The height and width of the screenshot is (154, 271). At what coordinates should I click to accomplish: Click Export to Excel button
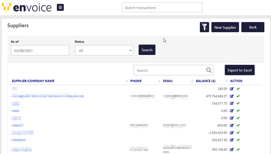click(x=240, y=70)
